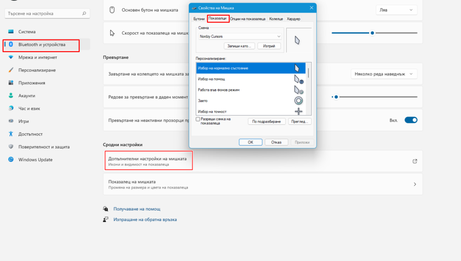Click the Personalization brush icon
This screenshot has width=461, height=261.
[x=11, y=70]
